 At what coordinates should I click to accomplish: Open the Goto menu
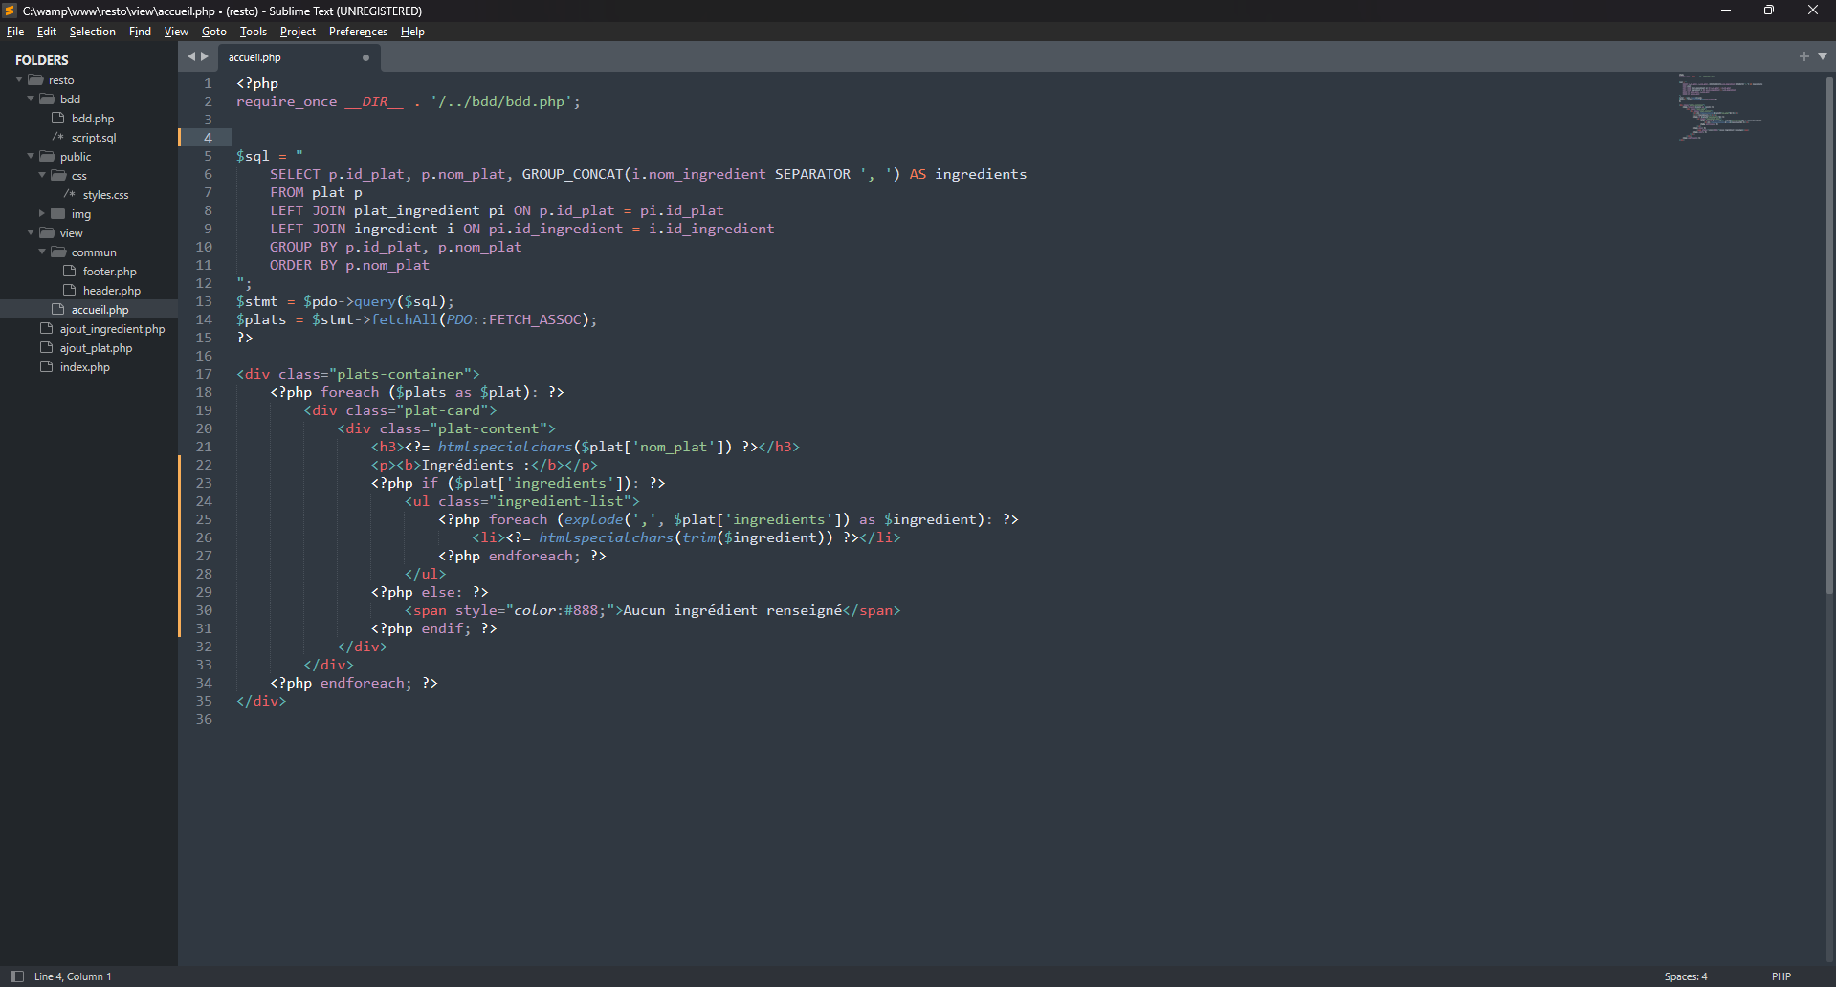(213, 32)
